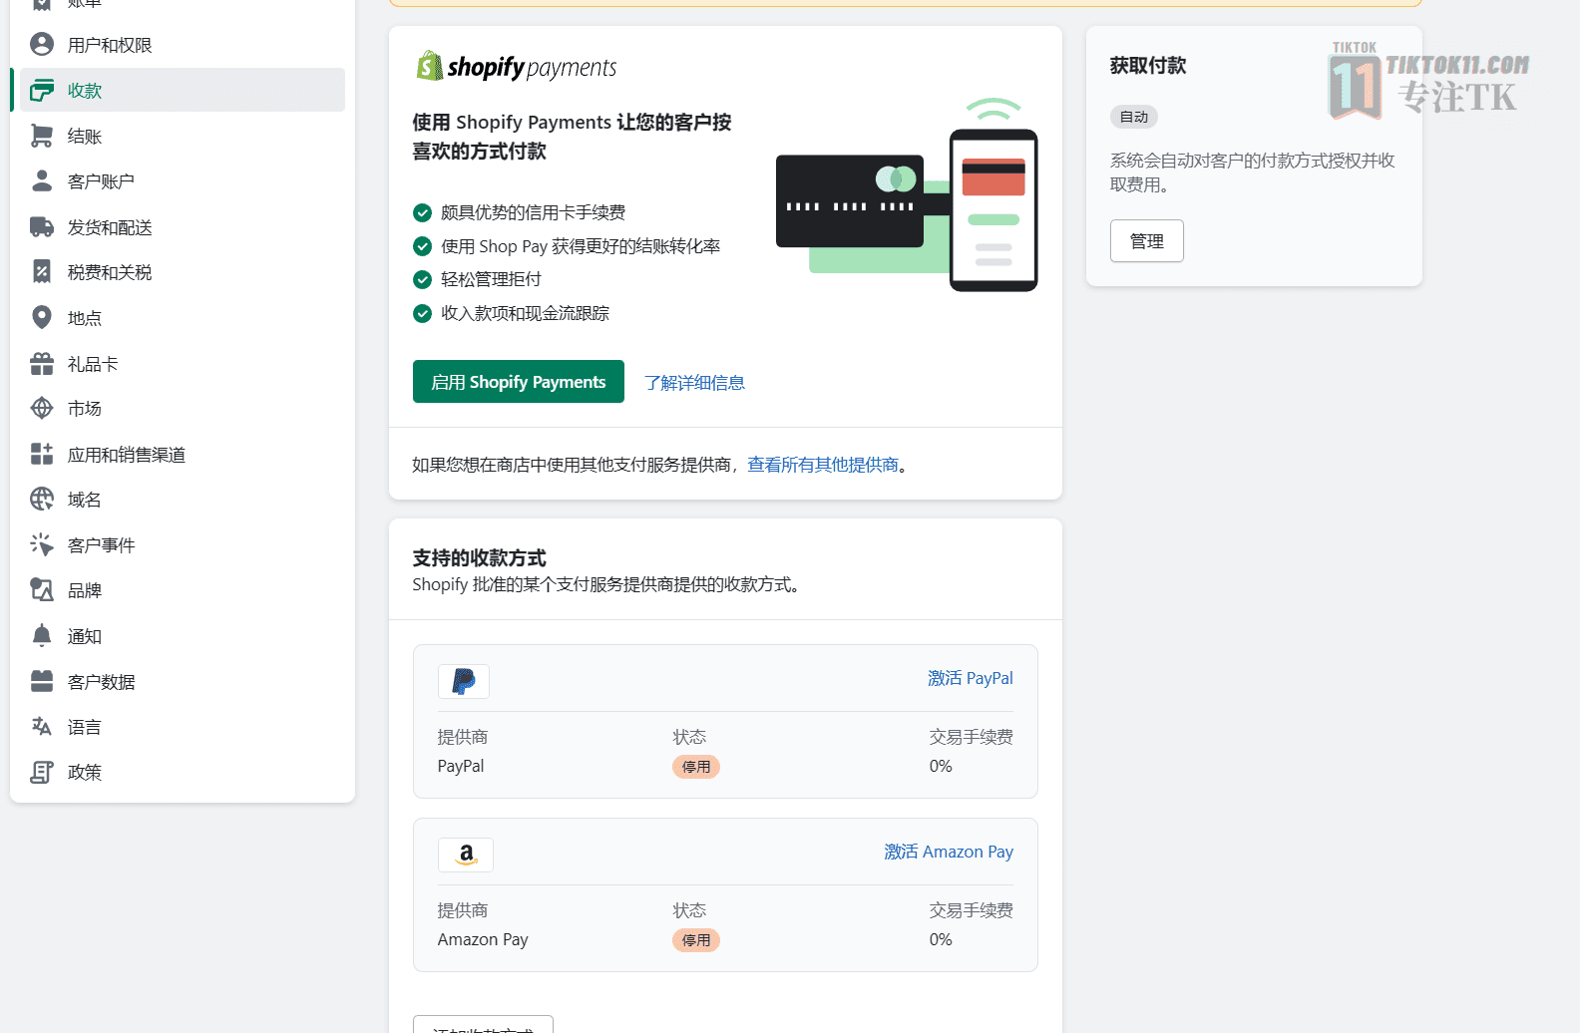Click the Amazon Pay logo icon
The width and height of the screenshot is (1580, 1033).
point(466,855)
